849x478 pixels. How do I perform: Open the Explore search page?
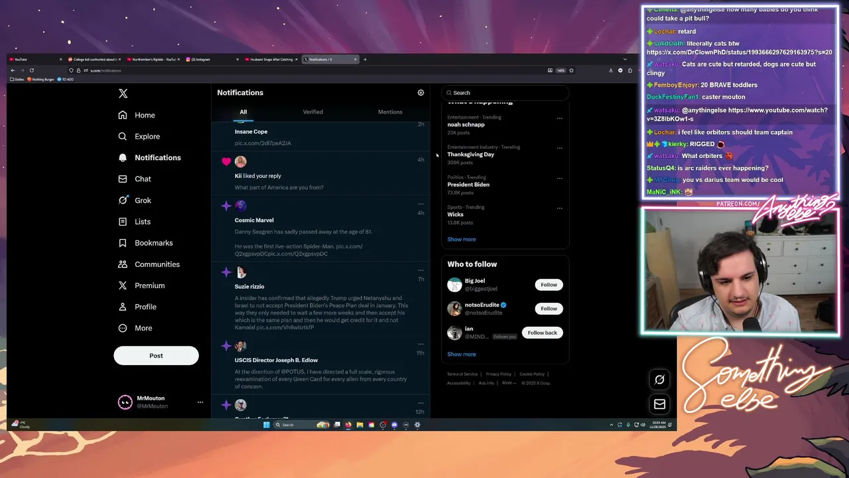[x=139, y=136]
